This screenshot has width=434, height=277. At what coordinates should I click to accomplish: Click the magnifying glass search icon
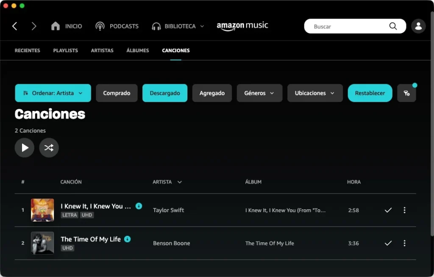(393, 26)
